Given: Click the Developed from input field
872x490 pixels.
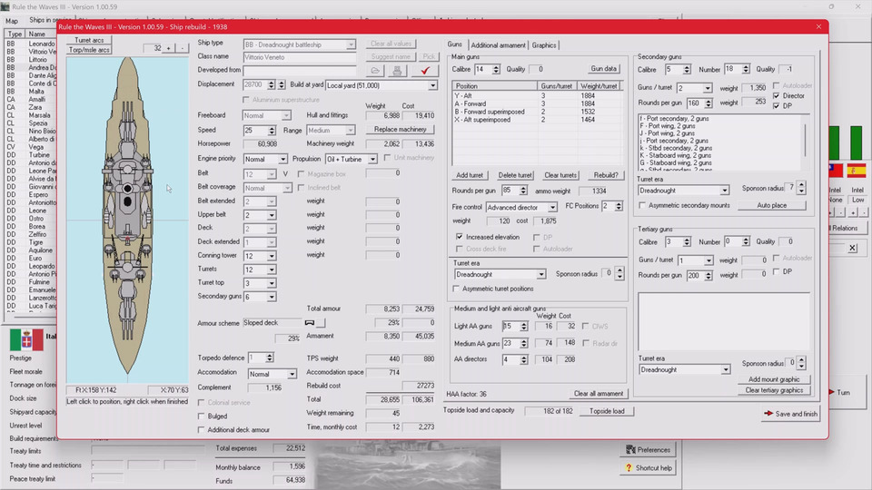Looking at the screenshot, I should (x=300, y=71).
